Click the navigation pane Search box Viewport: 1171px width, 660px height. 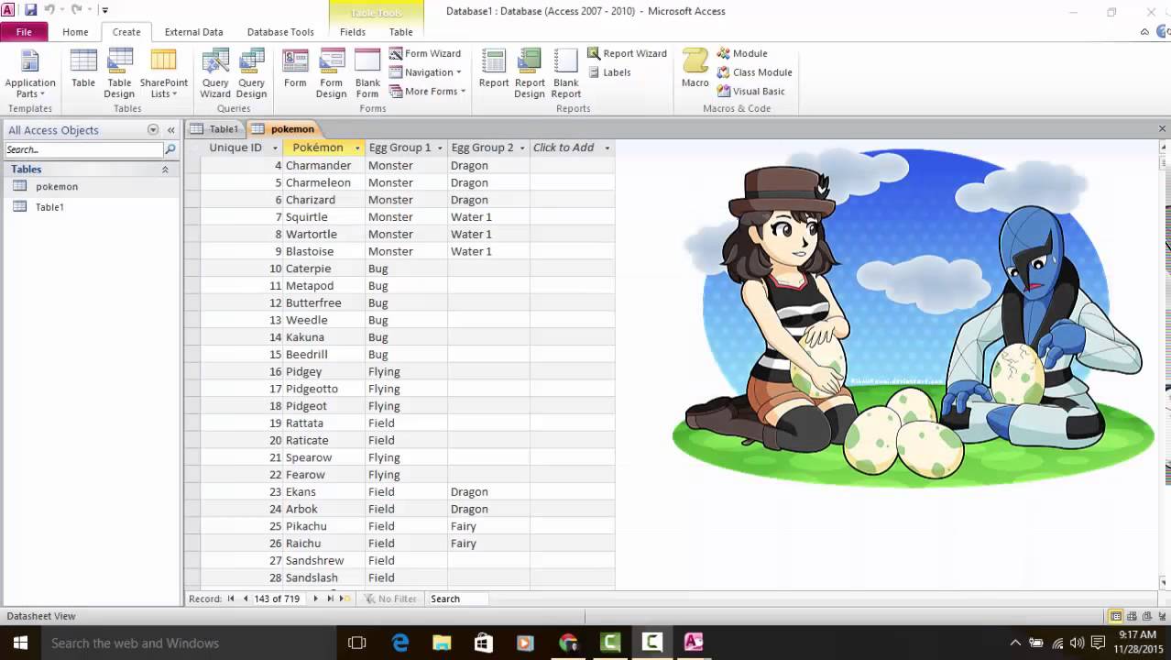click(83, 149)
